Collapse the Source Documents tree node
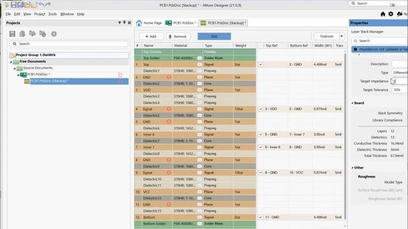Image resolution: width=408 pixels, height=229 pixels. [15, 68]
